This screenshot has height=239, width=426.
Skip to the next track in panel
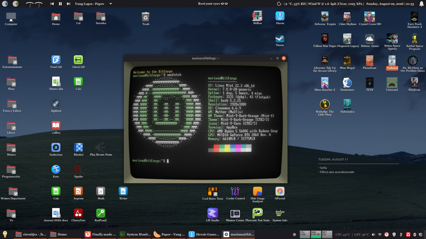(68, 4)
